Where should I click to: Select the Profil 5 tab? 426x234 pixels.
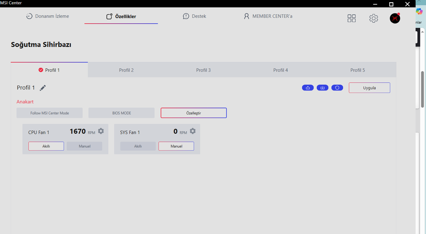coord(358,70)
